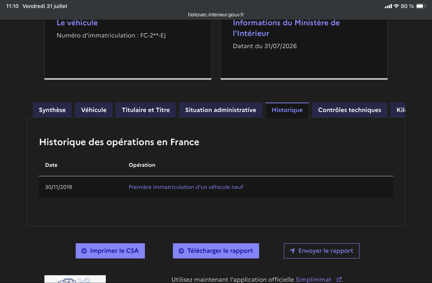This screenshot has height=283, width=432.
Task: Open the partially visible Kilométrage tab
Action: (x=398, y=110)
